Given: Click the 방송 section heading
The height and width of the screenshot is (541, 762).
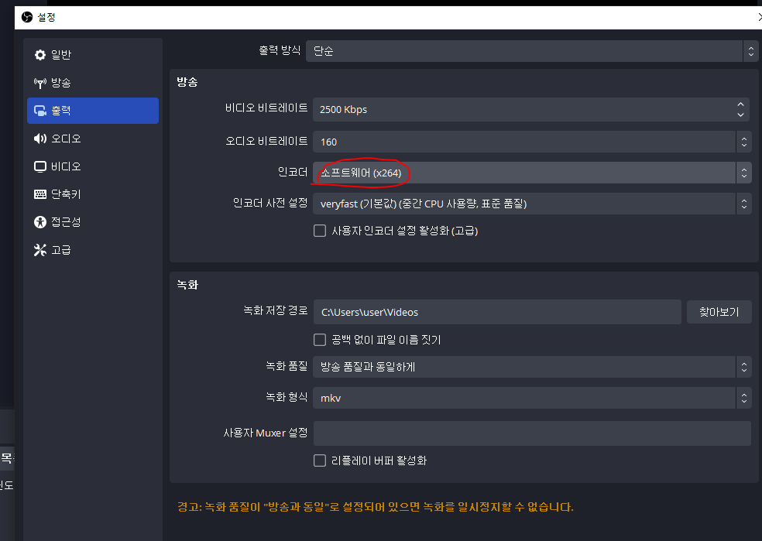Looking at the screenshot, I should click(187, 82).
